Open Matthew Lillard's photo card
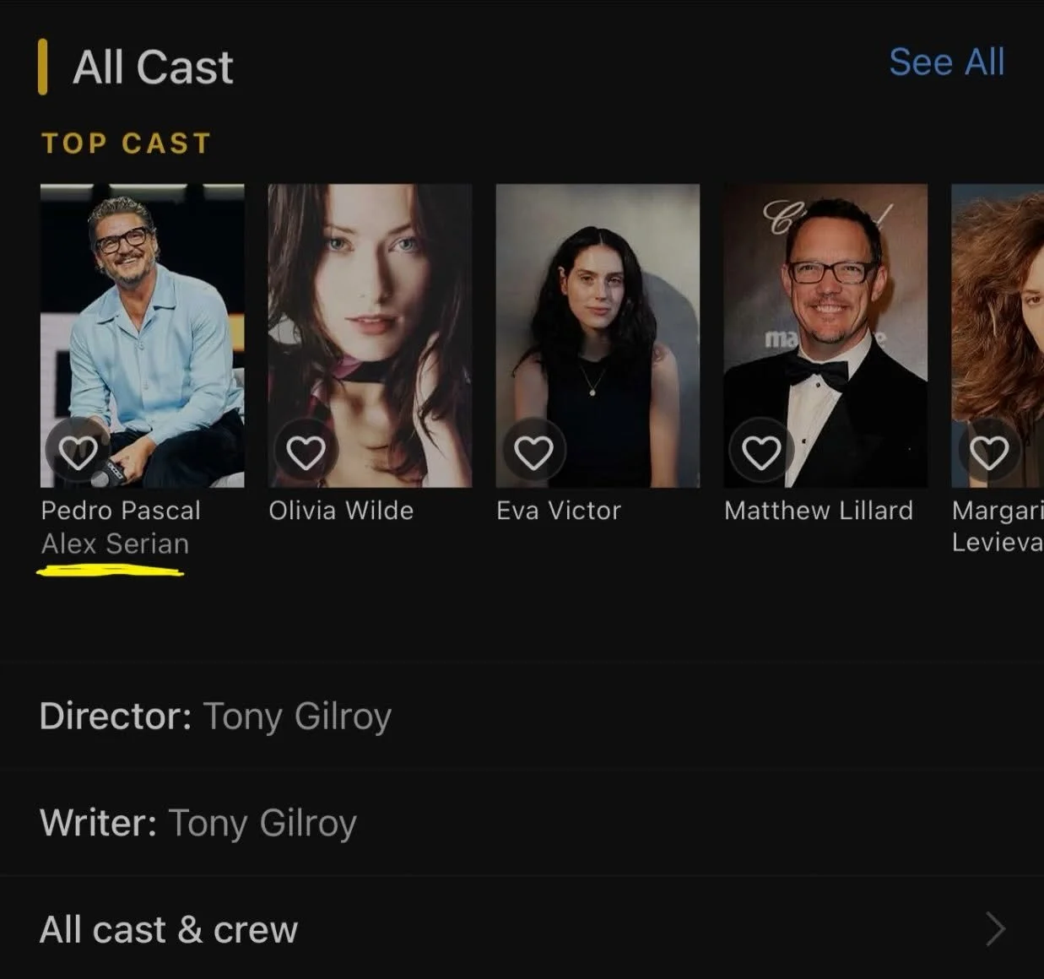The width and height of the screenshot is (1044, 979). tap(825, 335)
